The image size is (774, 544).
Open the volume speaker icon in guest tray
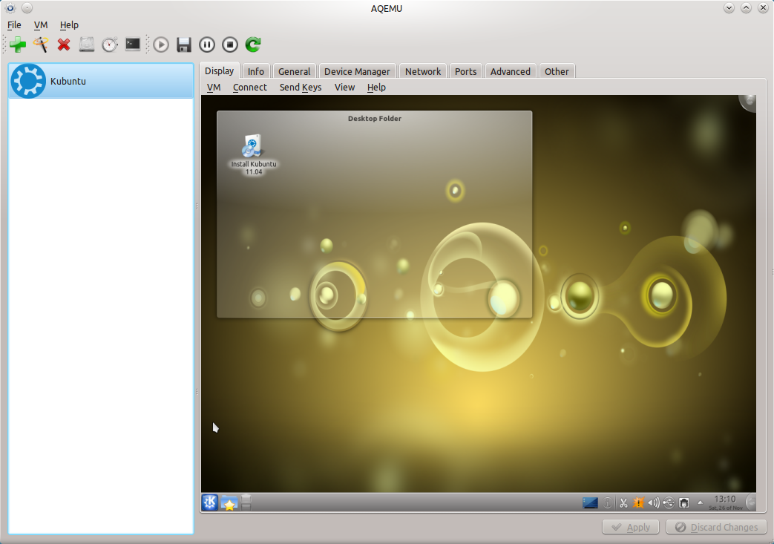[x=654, y=503]
